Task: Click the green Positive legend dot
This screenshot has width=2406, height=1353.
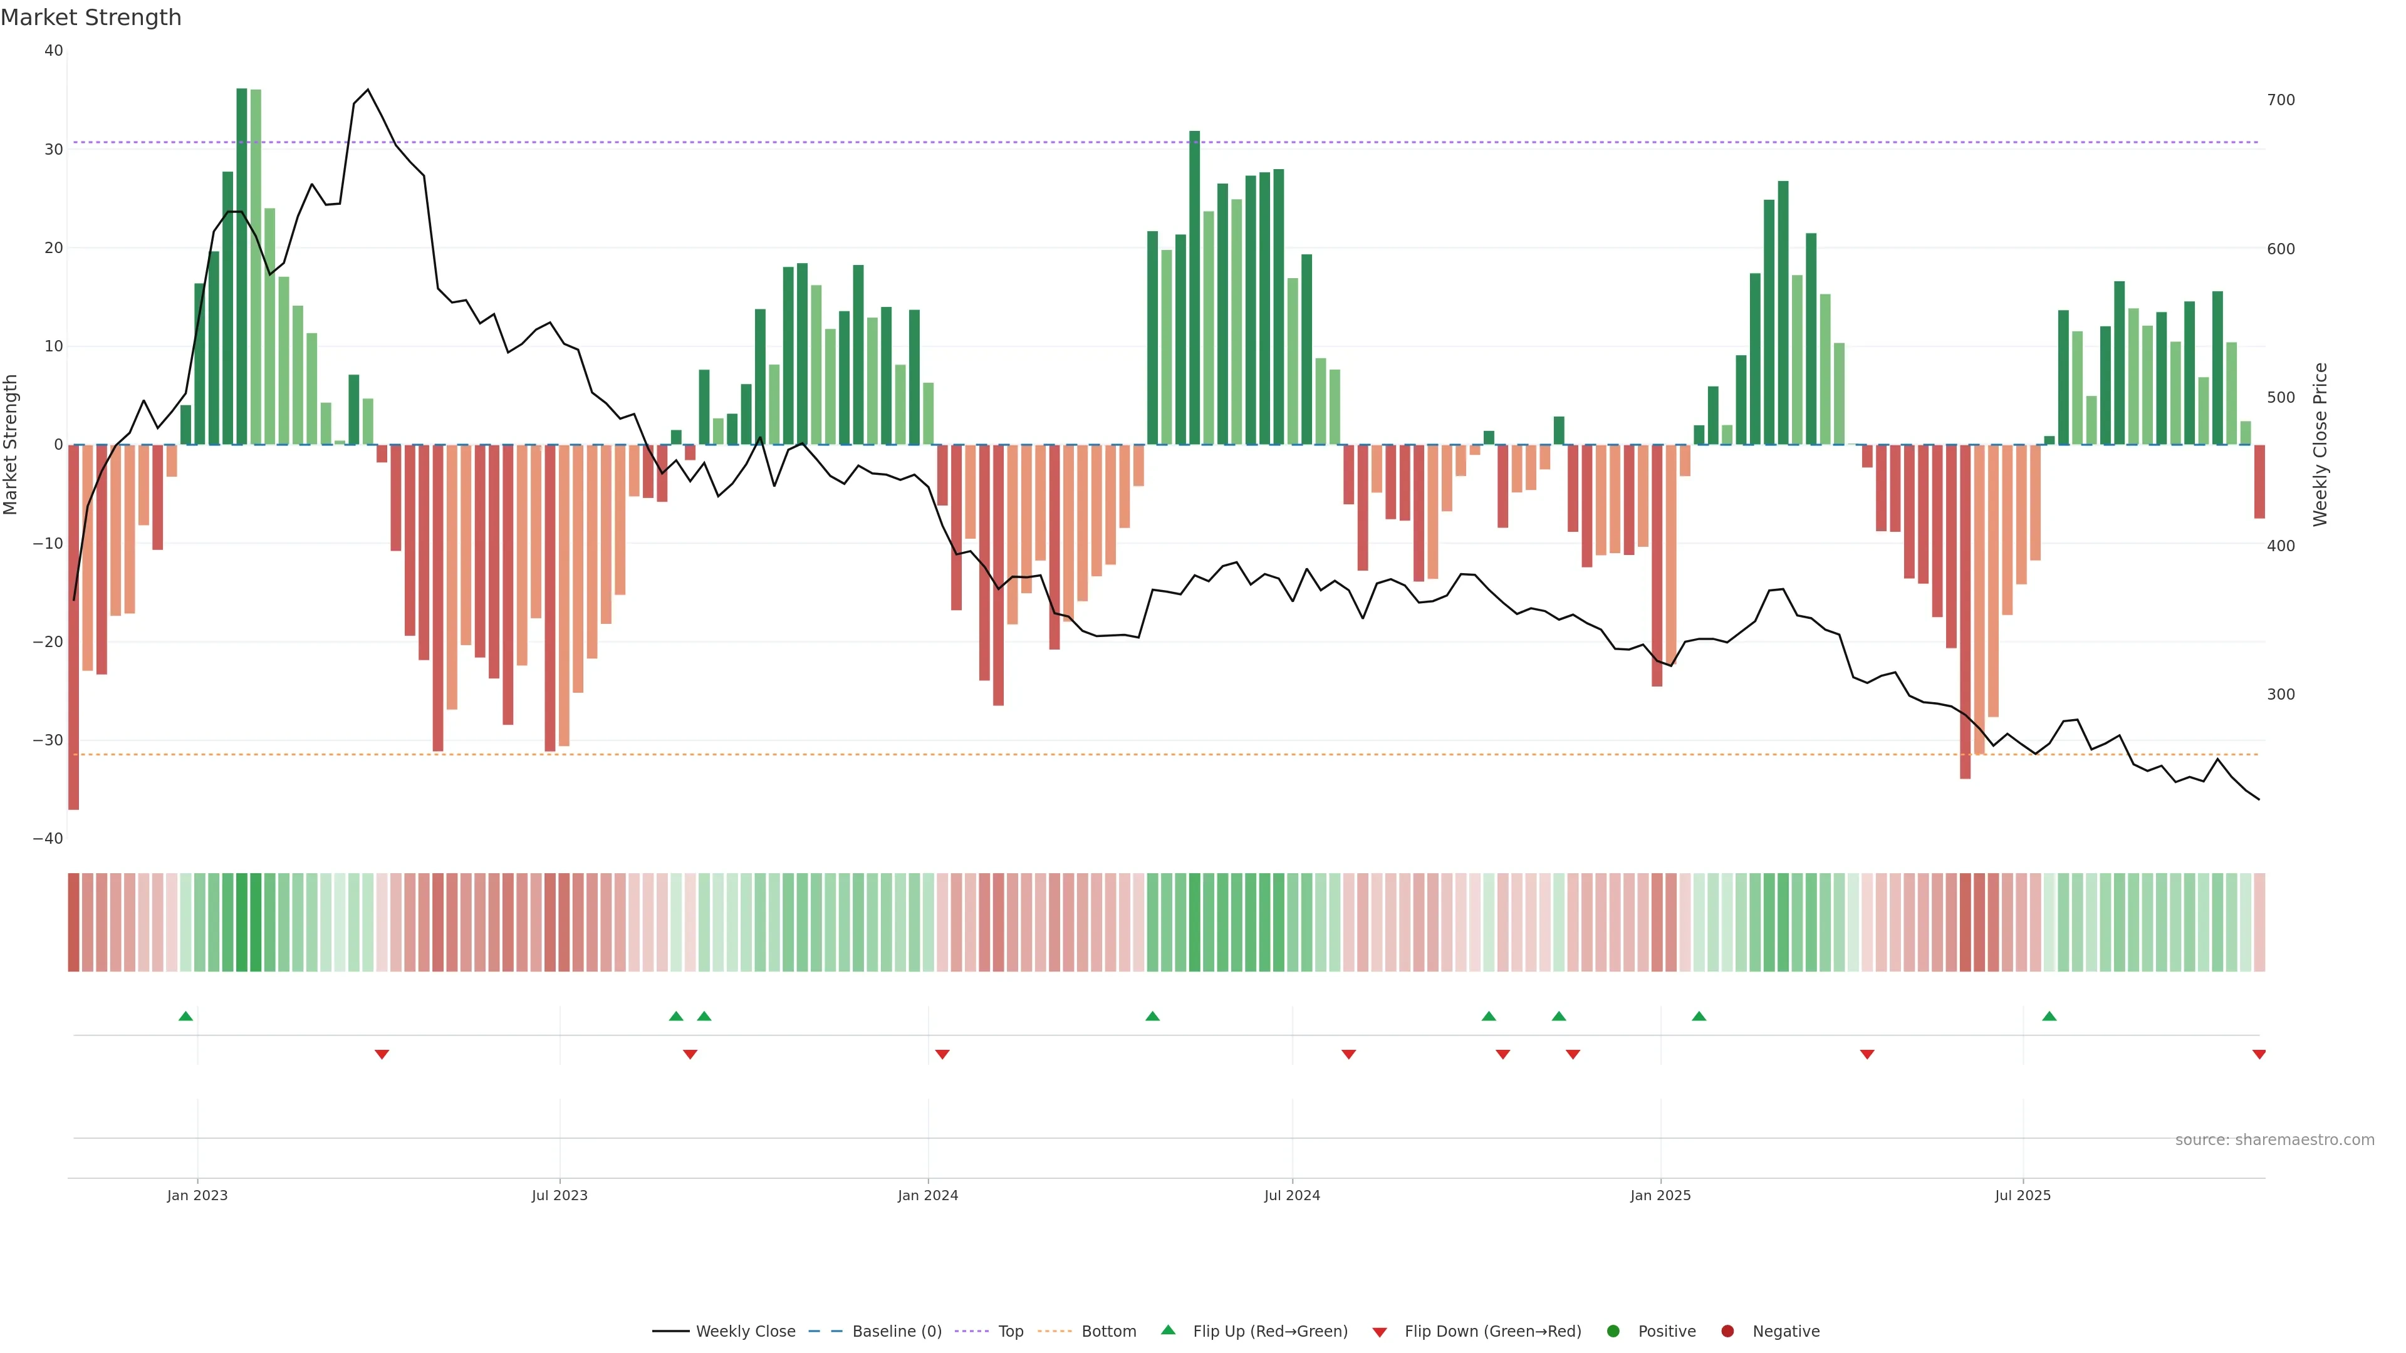Action: coord(1613,1332)
